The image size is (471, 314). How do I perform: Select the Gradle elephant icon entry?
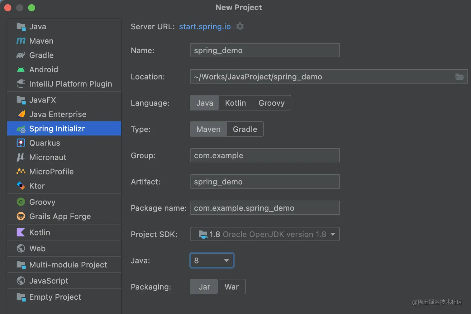pyautogui.click(x=21, y=55)
